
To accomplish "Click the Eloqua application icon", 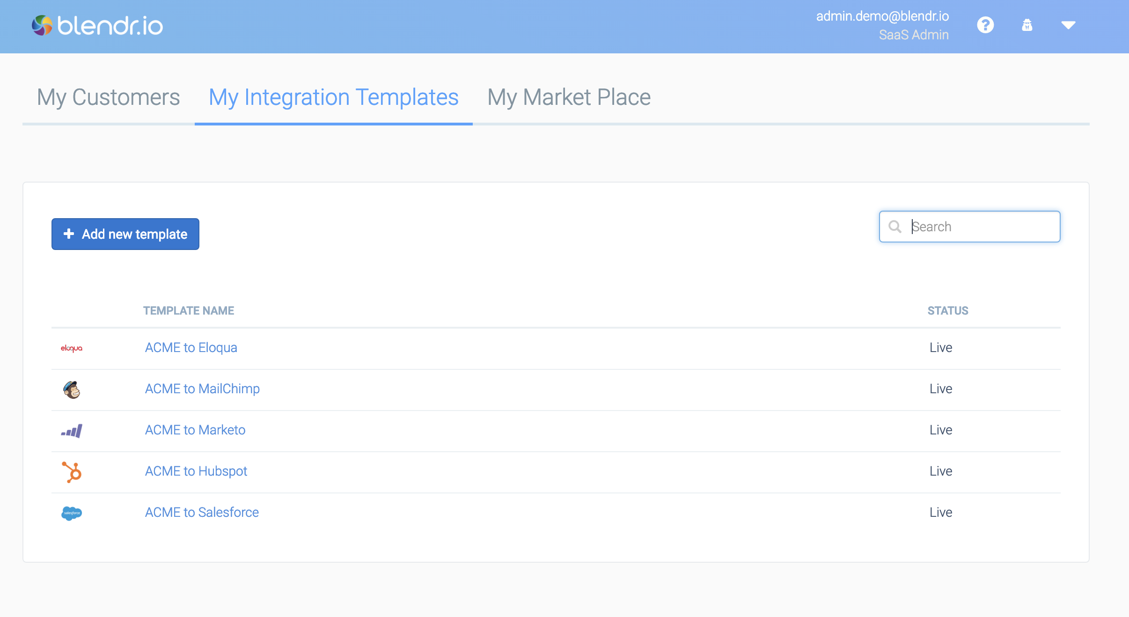I will [x=72, y=347].
